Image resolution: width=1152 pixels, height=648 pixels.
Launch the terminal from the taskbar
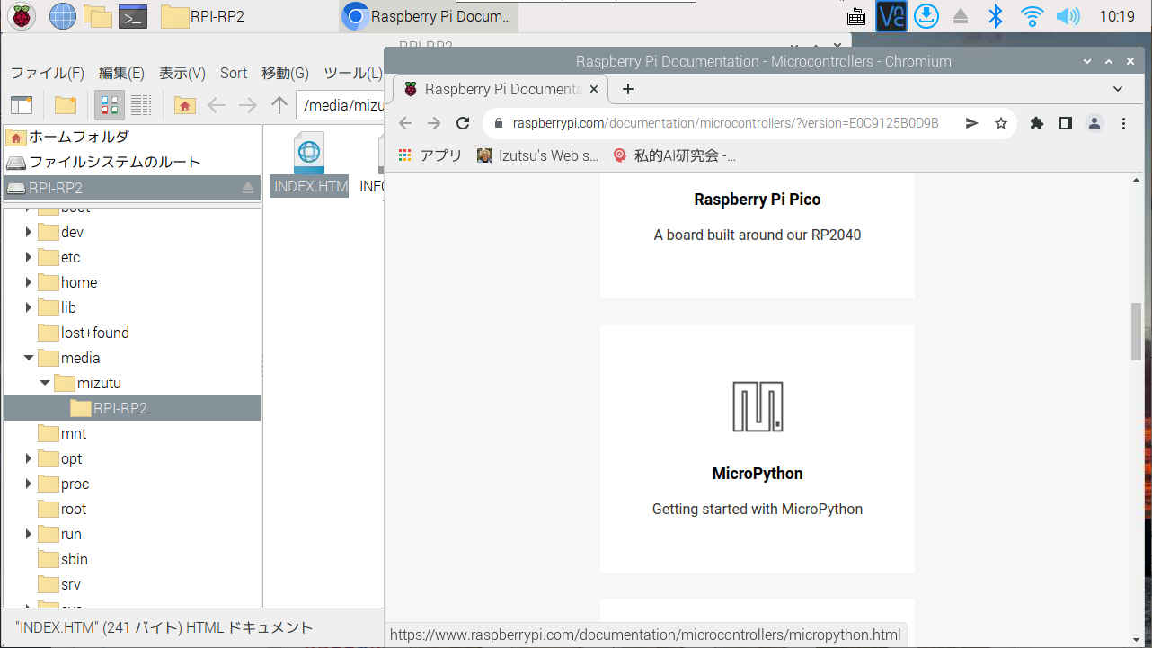[133, 15]
